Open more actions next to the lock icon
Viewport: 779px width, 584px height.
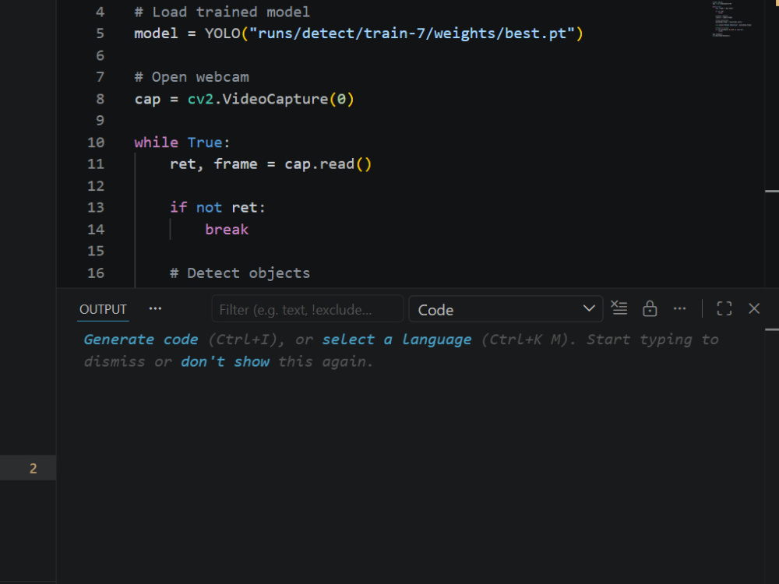pos(679,308)
